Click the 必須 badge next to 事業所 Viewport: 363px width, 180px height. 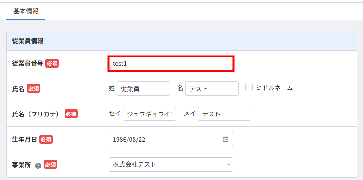pyautogui.click(x=50, y=165)
